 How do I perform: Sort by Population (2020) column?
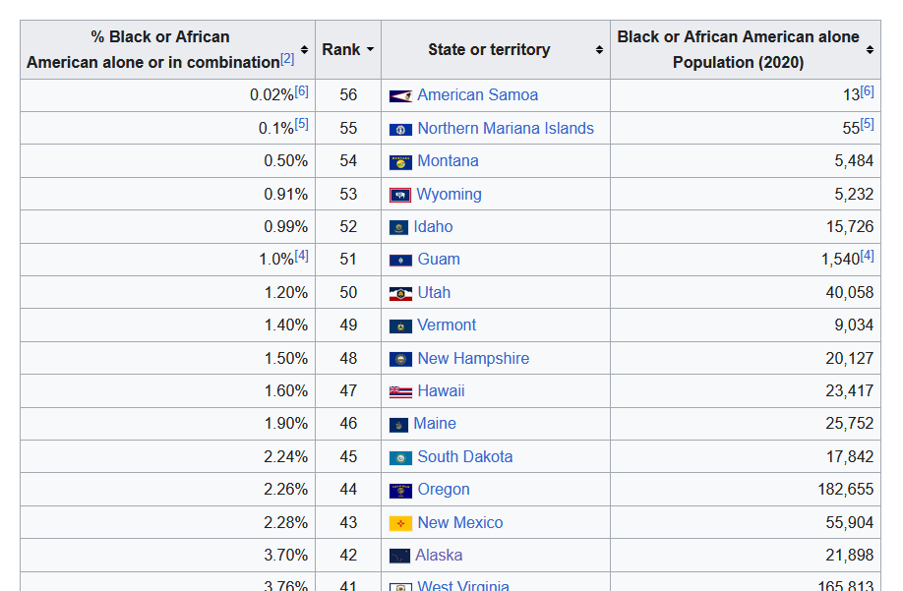point(870,50)
